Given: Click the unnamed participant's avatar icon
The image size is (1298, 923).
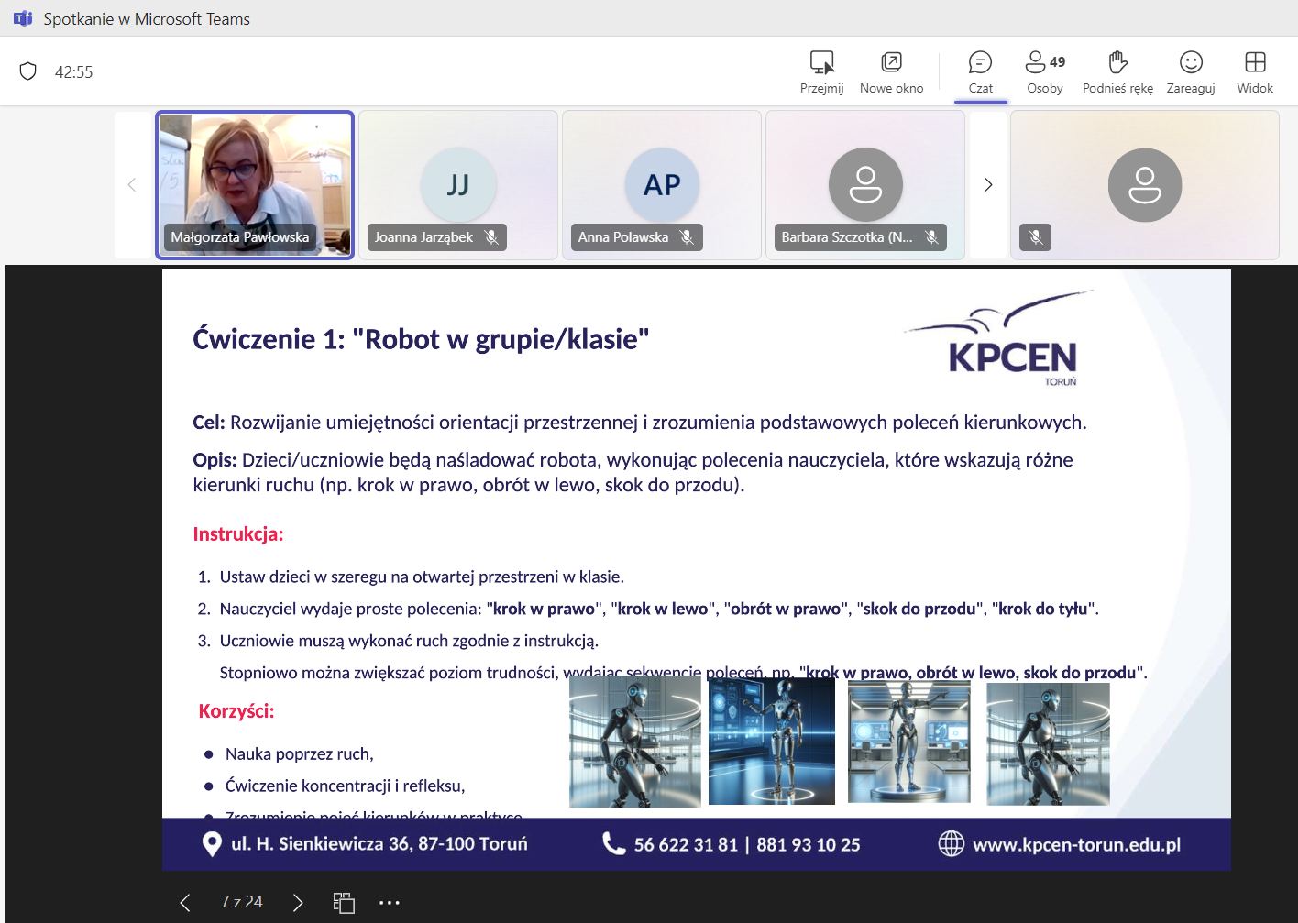Looking at the screenshot, I should point(1145,185).
